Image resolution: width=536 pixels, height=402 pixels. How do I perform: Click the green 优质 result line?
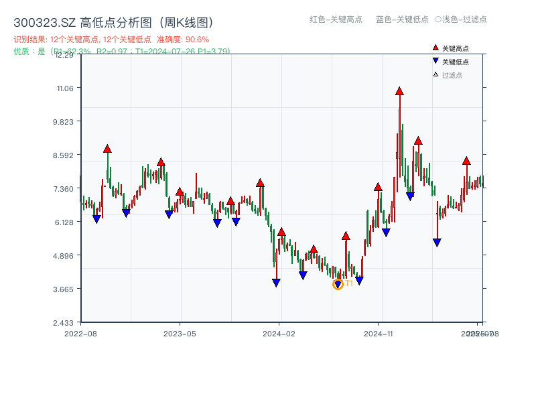point(122,52)
